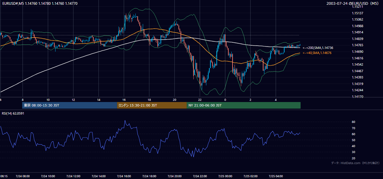Click the RSI(14) 62.0591 indicator label

[13, 113]
